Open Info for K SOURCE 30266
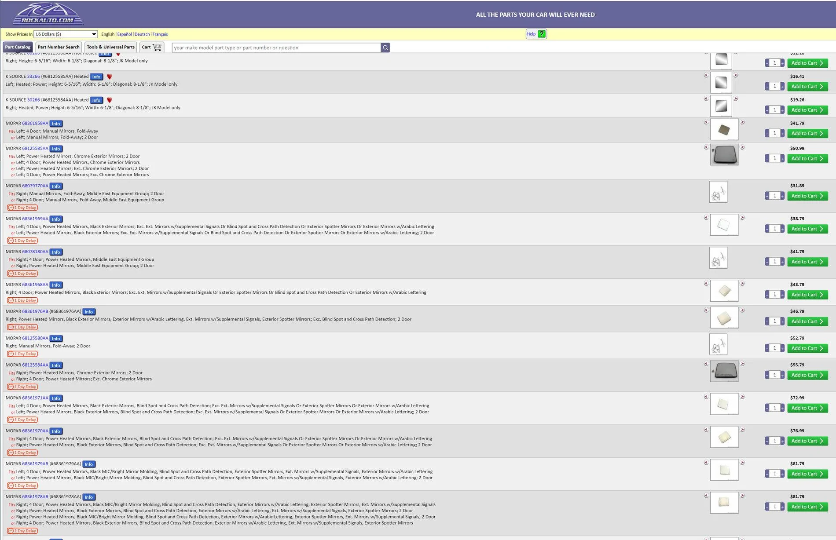 pos(96,100)
